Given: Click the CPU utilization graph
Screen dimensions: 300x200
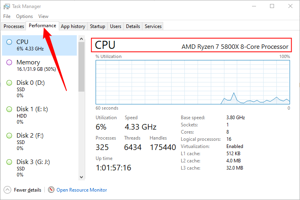Looking at the screenshot, I should [193, 82].
